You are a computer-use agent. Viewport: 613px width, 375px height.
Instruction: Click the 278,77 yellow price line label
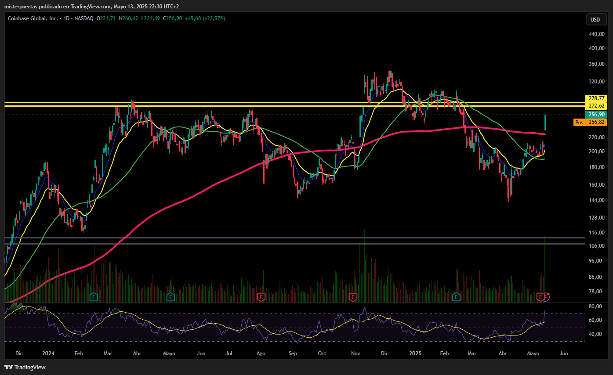[x=596, y=98]
